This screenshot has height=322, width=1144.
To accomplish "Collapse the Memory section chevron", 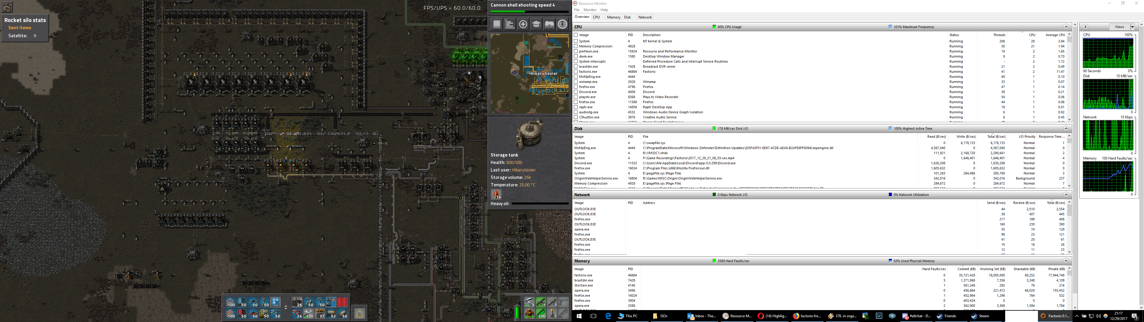I will pos(1066,261).
